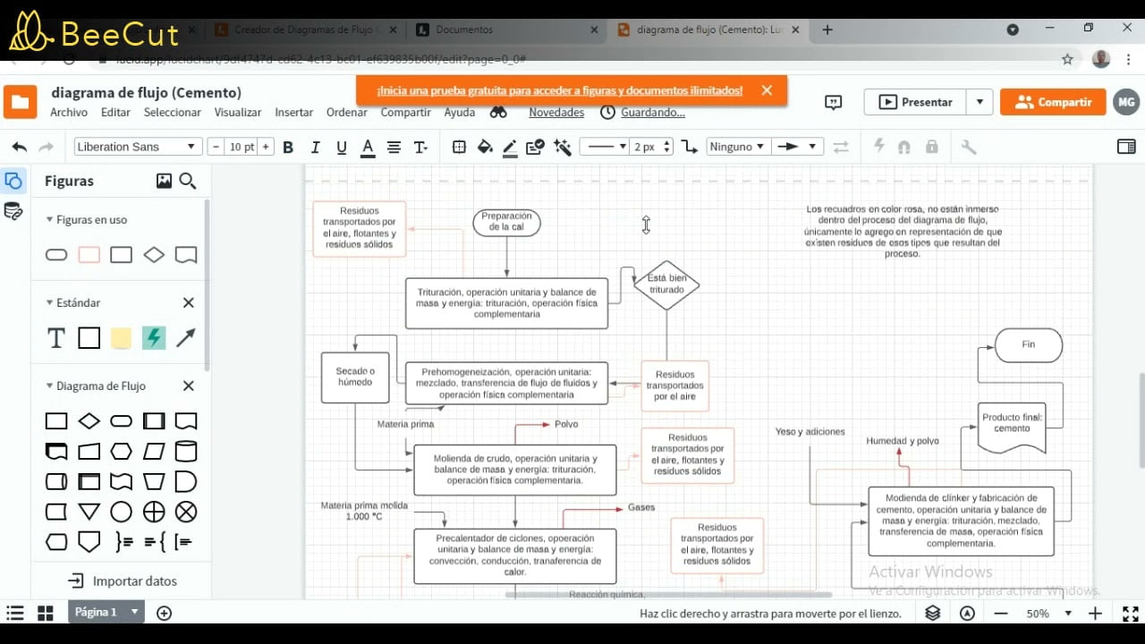Screen dimensions: 1145x644
Task: Search shapes with magnifier icon
Action: pyautogui.click(x=188, y=181)
